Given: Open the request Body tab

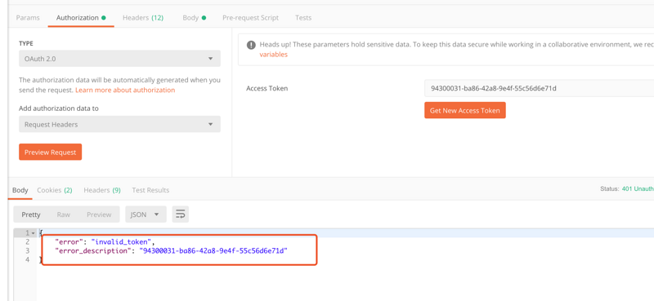Looking at the screenshot, I should (195, 17).
